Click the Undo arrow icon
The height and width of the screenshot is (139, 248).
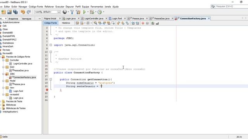pyautogui.click(x=23, y=12)
